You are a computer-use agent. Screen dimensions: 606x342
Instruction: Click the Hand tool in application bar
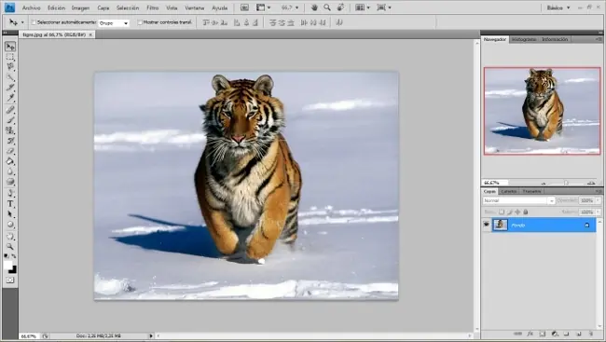point(314,7)
